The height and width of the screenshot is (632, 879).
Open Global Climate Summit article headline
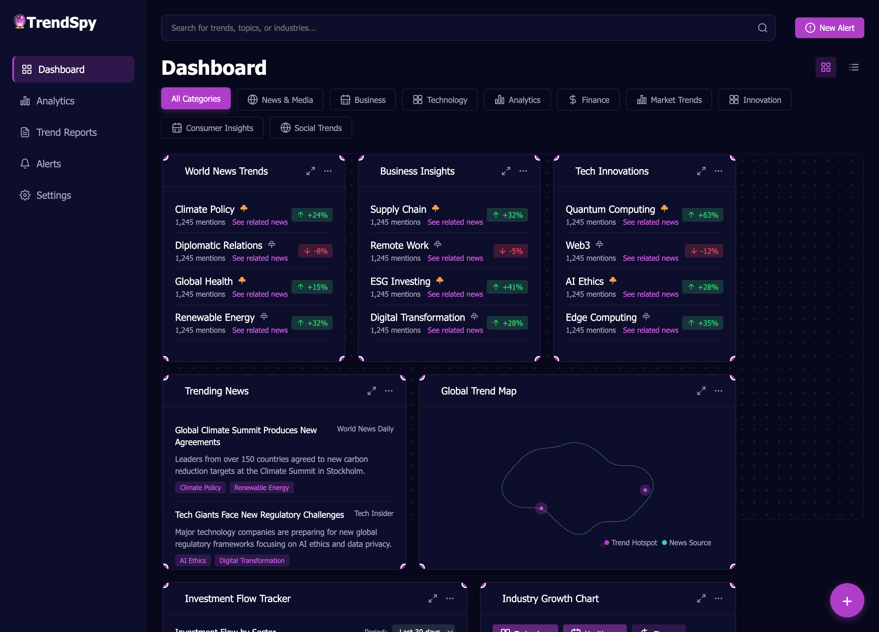(246, 436)
